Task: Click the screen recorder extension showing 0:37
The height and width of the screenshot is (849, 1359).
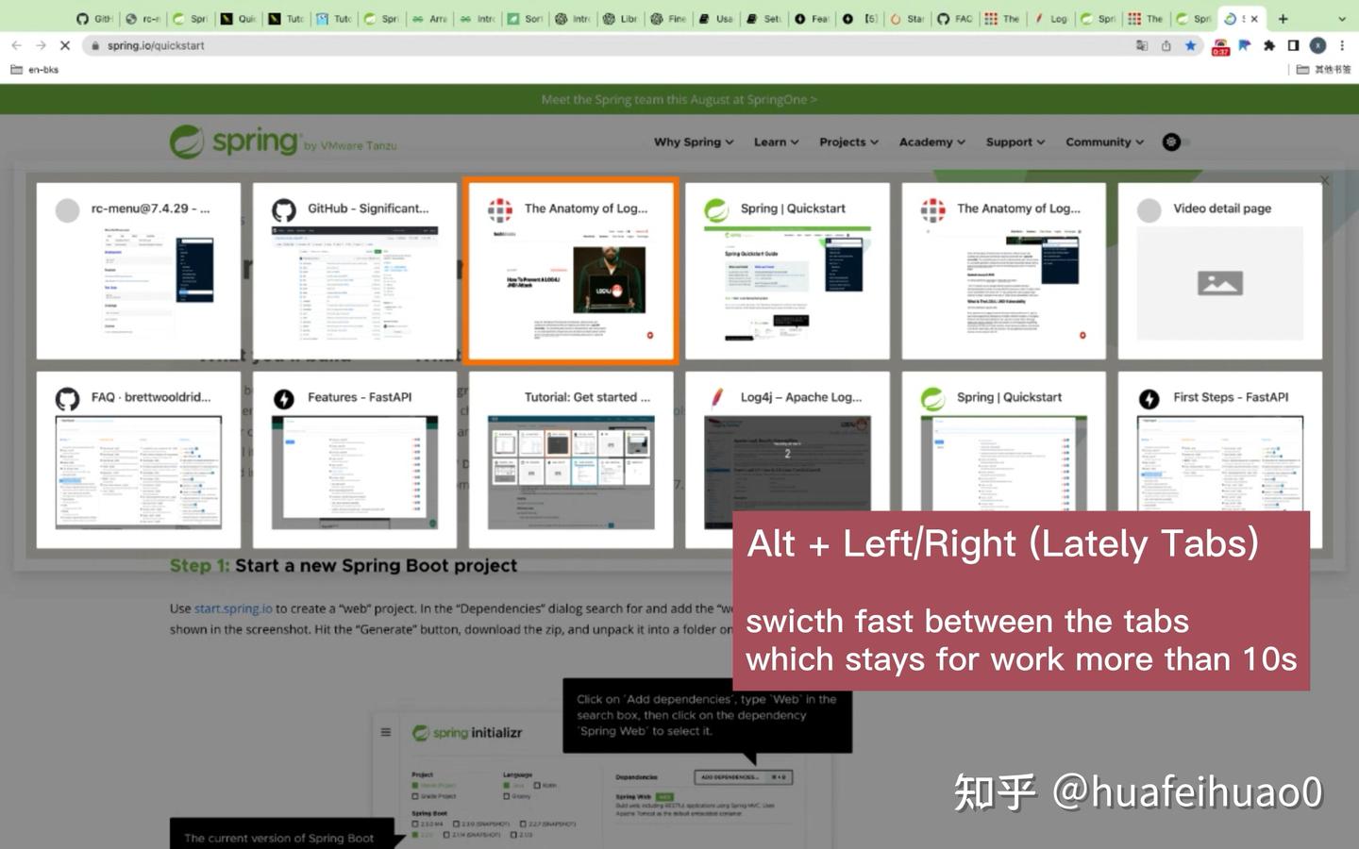Action: tap(1220, 44)
